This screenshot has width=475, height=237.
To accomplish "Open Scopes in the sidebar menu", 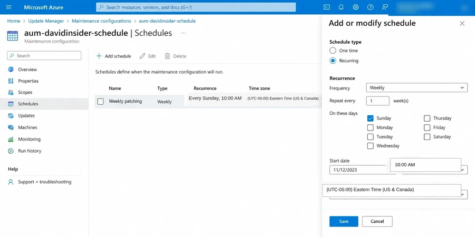I will (25, 93).
